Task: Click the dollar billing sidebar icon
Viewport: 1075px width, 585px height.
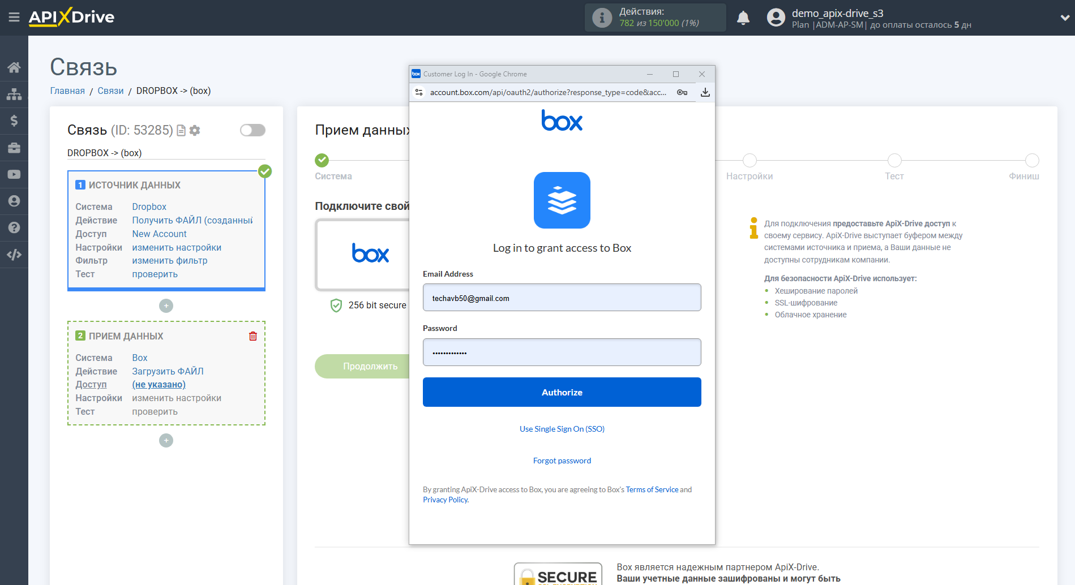Action: click(14, 121)
